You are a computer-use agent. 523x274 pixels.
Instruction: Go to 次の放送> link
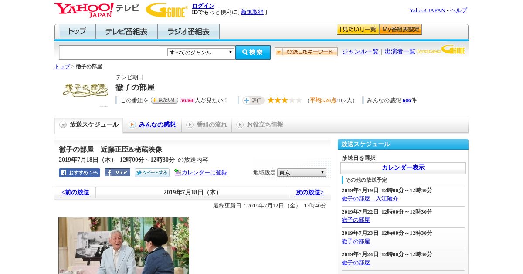[310, 192]
